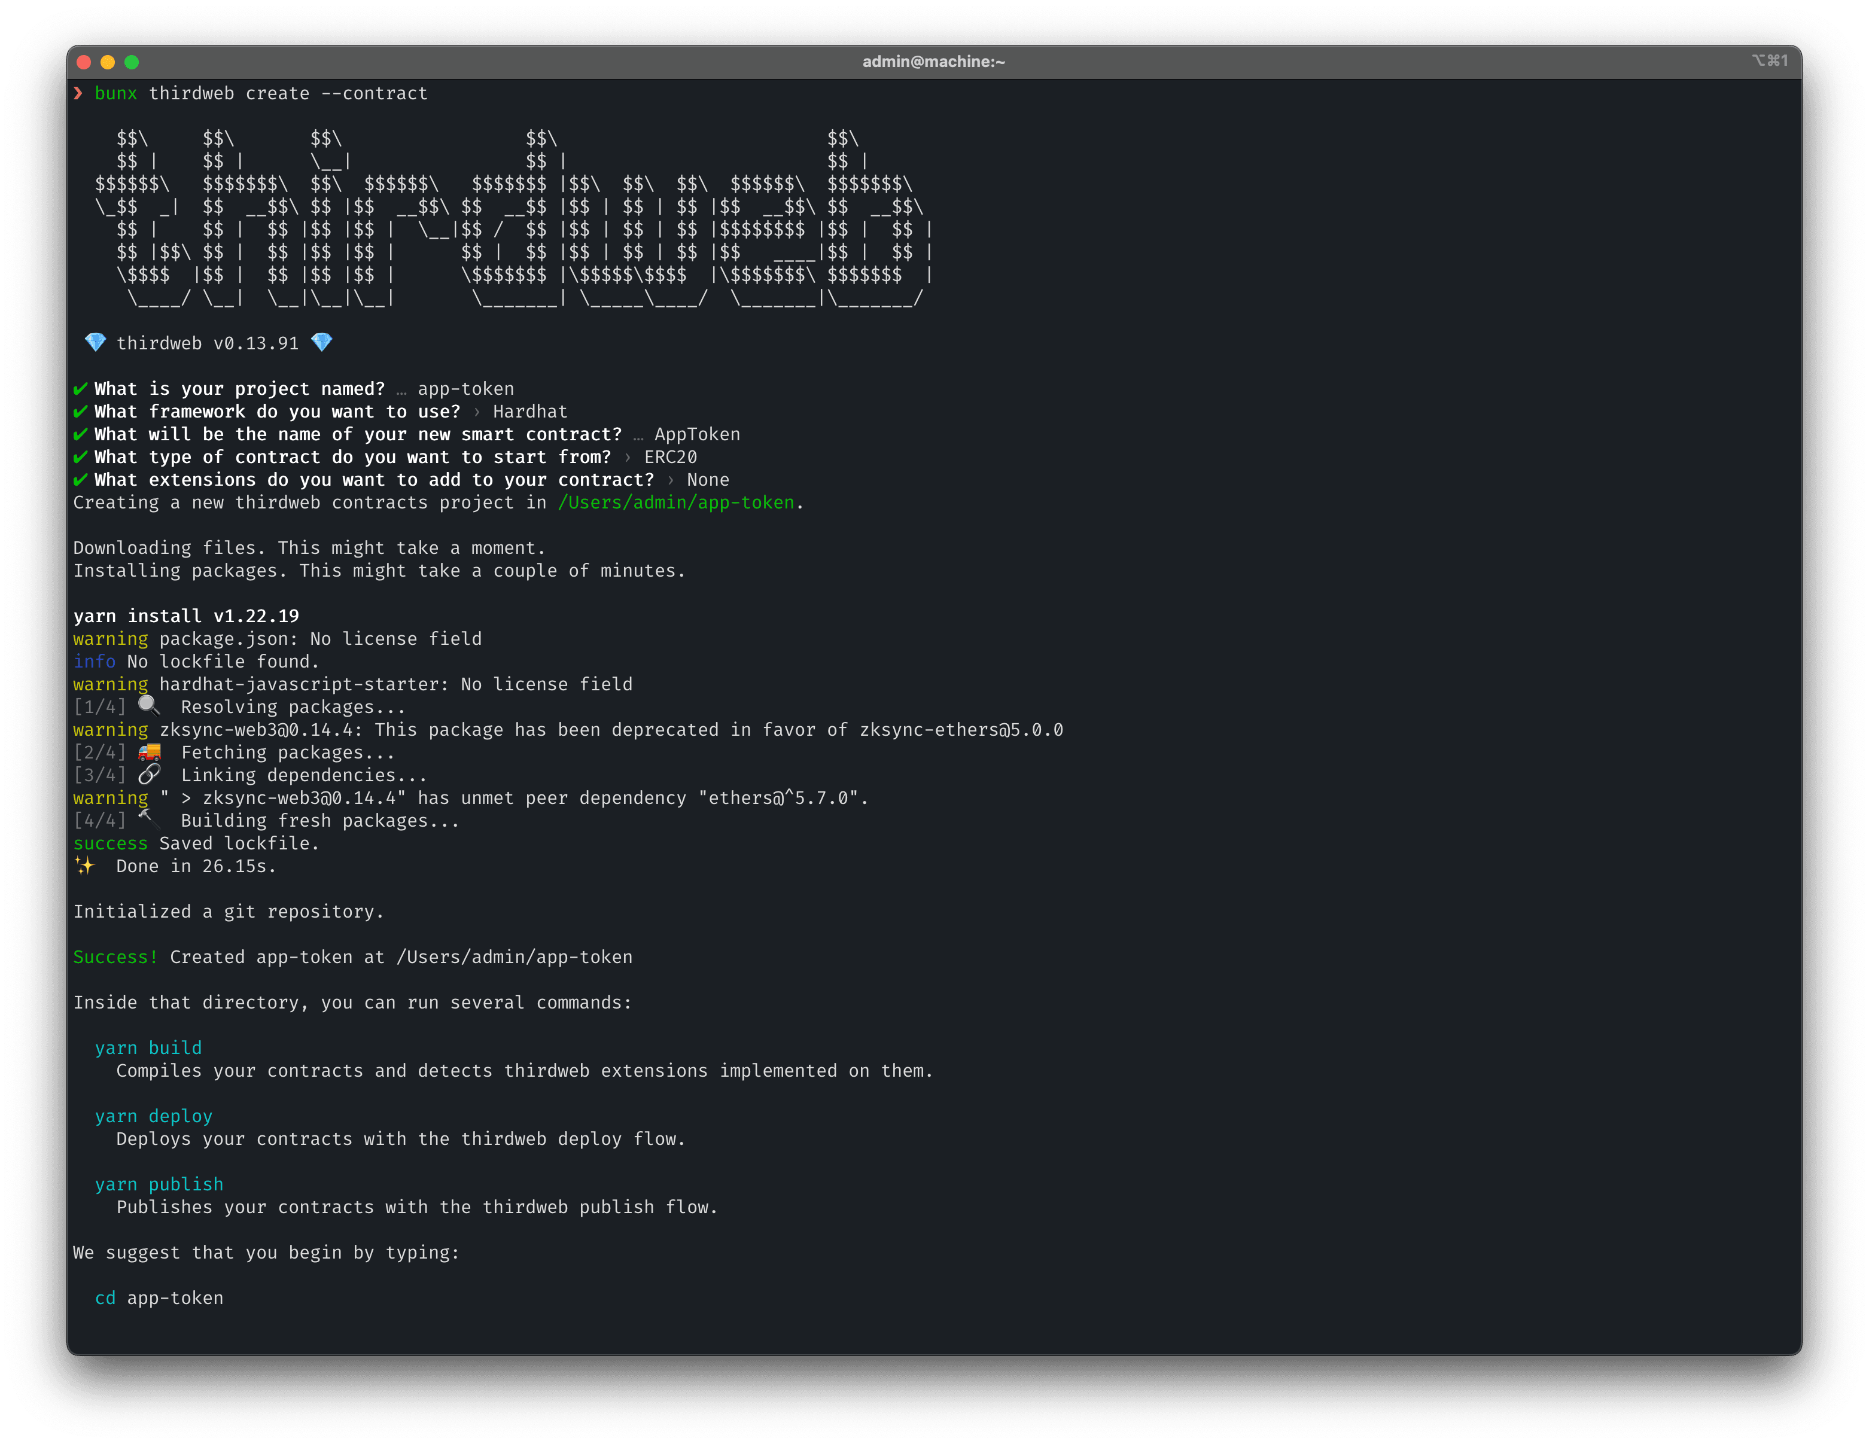Screen dimensions: 1869x1444
Task: Click the description starting 'Compiles your contracts'
Action: click(x=525, y=1071)
